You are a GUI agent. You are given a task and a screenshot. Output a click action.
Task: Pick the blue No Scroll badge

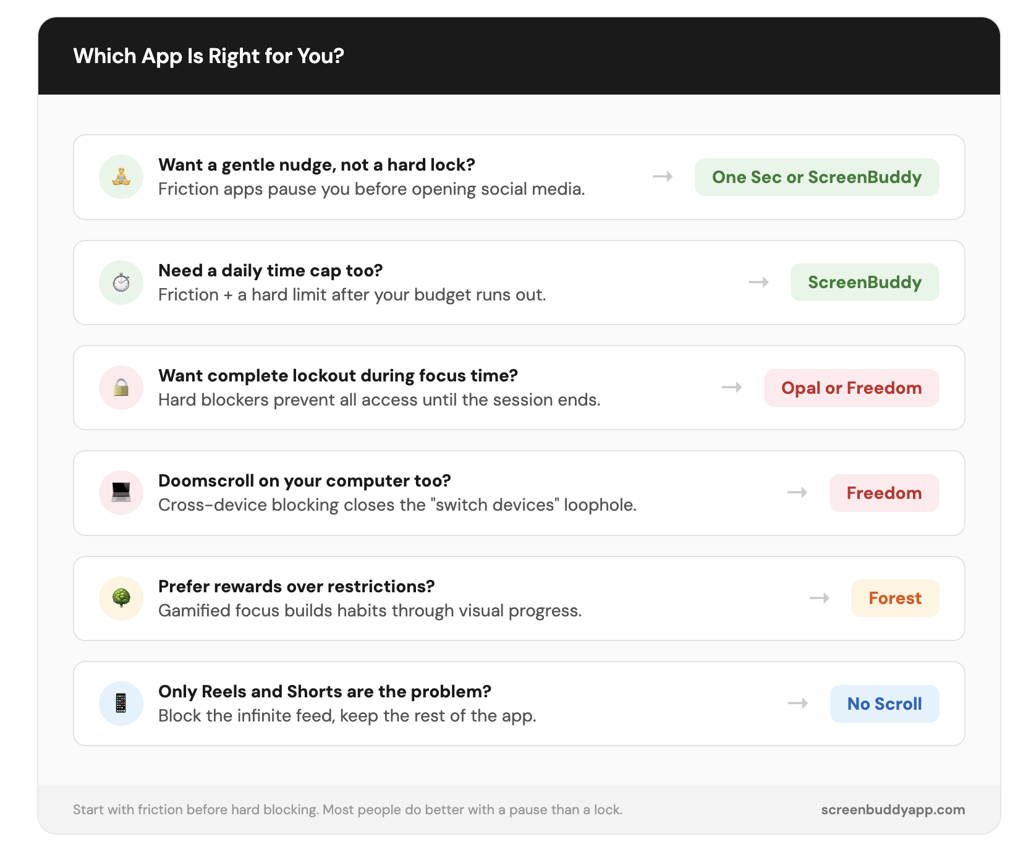884,704
